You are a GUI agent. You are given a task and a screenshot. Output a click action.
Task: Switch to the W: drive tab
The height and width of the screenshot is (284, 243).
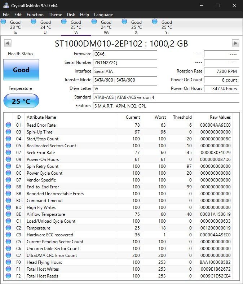point(106,27)
